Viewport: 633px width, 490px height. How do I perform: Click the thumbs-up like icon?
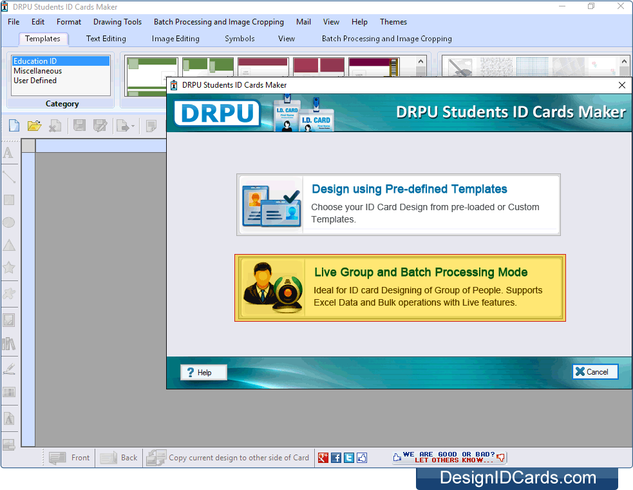pos(362,457)
